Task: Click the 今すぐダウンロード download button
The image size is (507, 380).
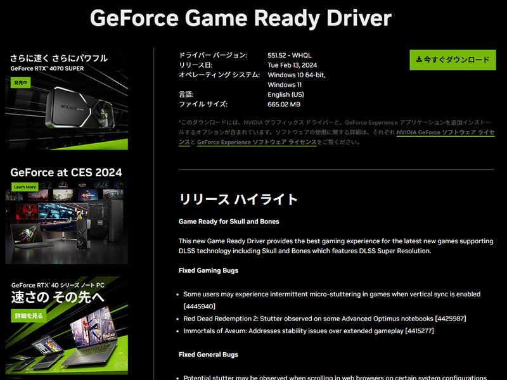Action: coord(452,60)
